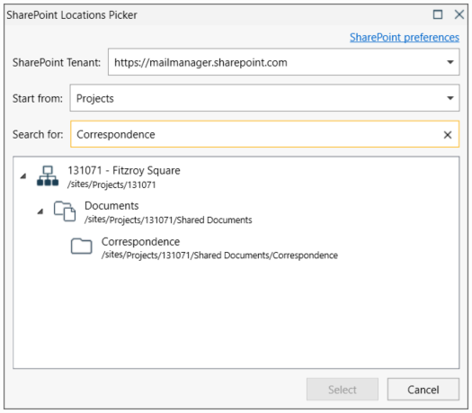
Task: Click the Select button
Action: (343, 390)
